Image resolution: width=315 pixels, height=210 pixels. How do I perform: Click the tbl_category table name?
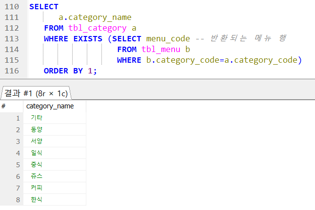98,28
